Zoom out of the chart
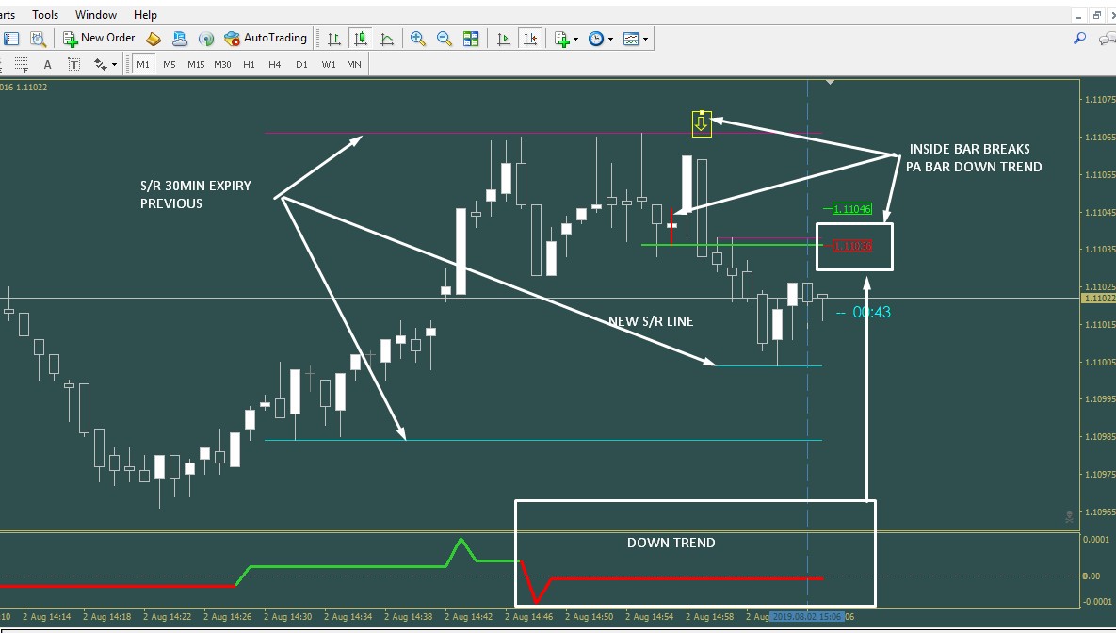This screenshot has height=633, width=1116. [x=445, y=39]
